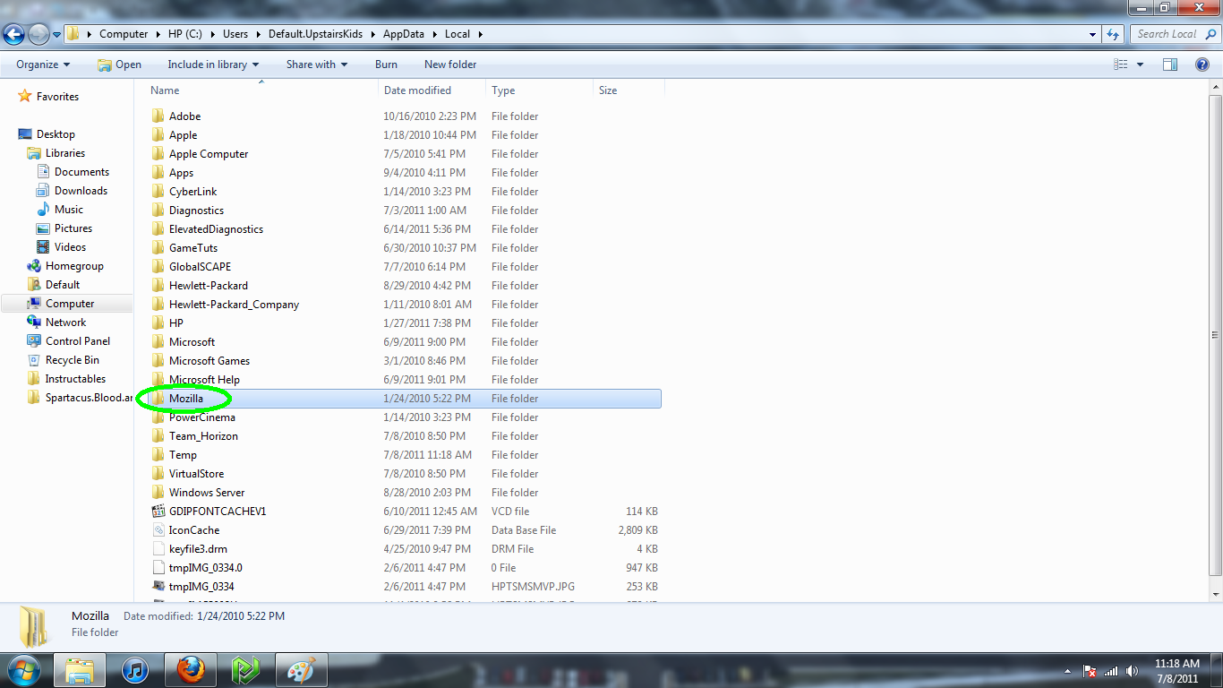This screenshot has height=688, width=1223.
Task: Select the Apple Computer folder
Action: pos(209,154)
